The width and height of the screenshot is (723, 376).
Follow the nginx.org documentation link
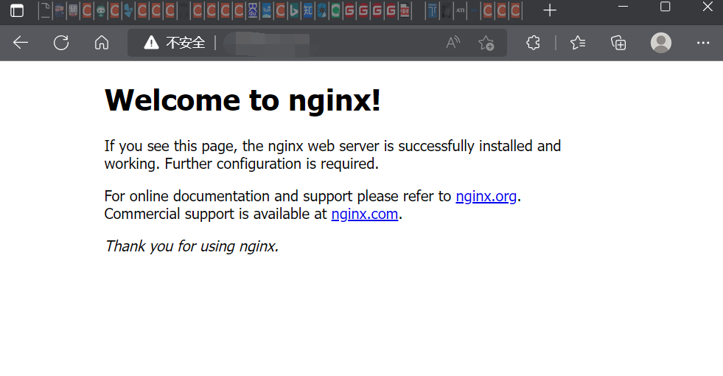pos(486,197)
